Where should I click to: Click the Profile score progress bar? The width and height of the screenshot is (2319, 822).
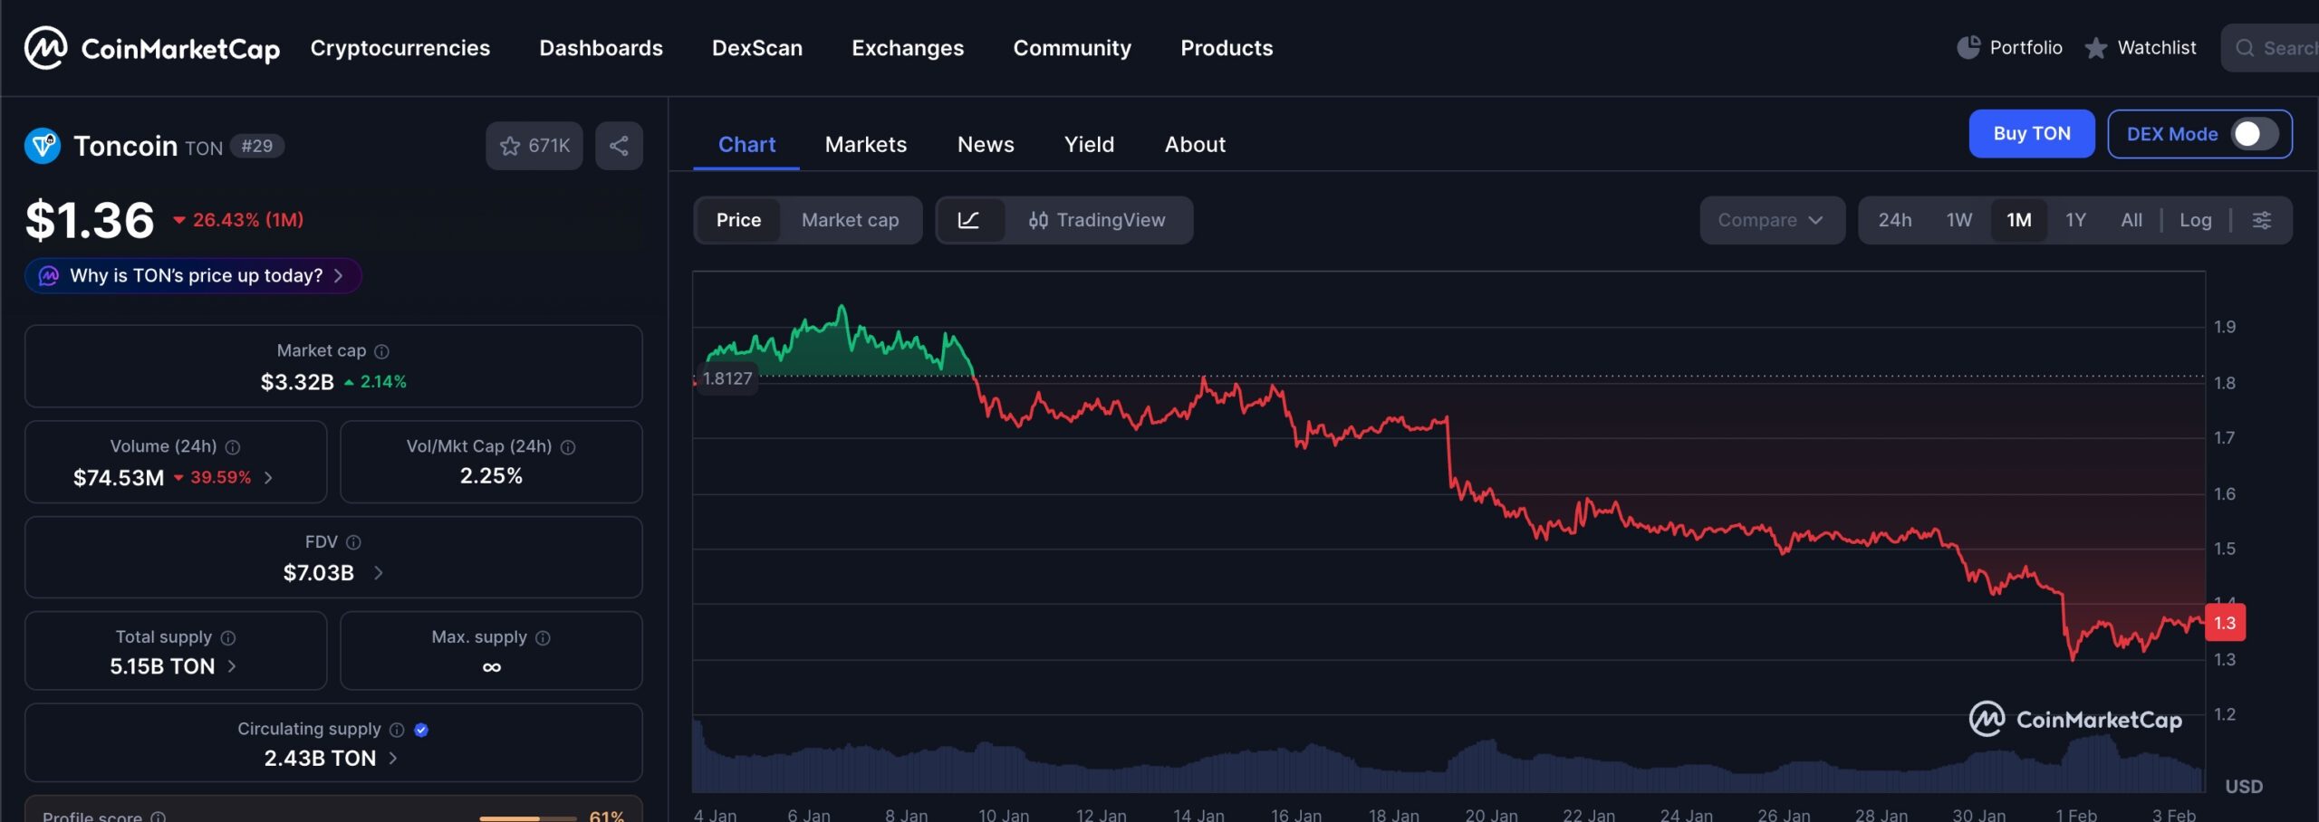pyautogui.click(x=528, y=817)
